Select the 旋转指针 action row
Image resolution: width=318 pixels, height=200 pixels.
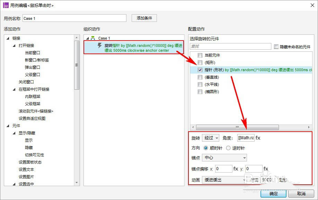(134, 47)
